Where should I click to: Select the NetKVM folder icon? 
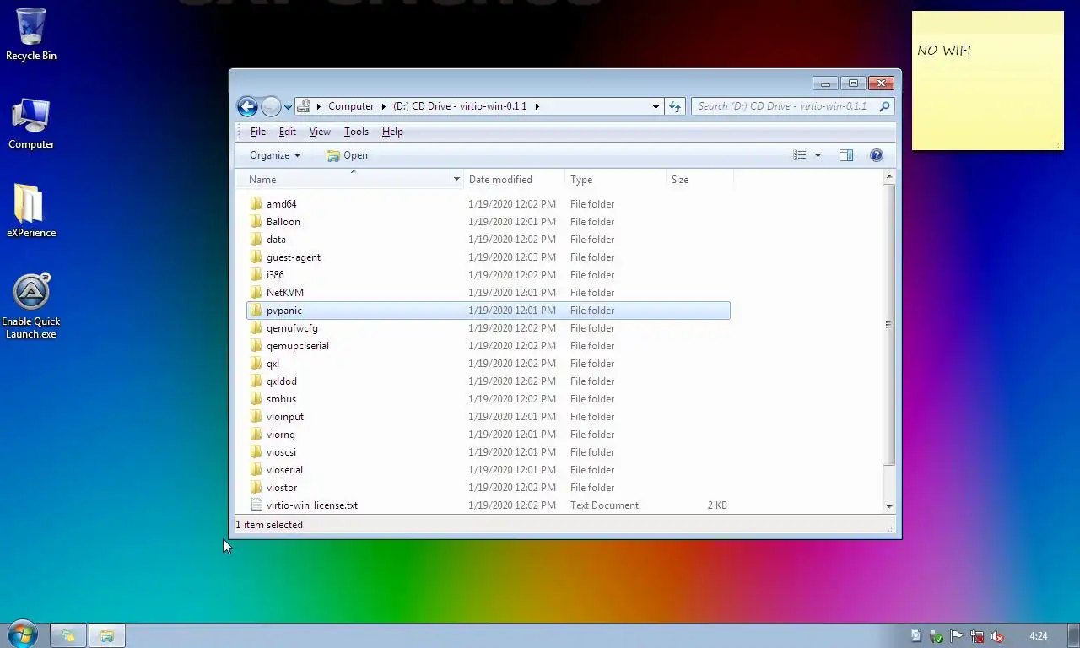click(256, 293)
